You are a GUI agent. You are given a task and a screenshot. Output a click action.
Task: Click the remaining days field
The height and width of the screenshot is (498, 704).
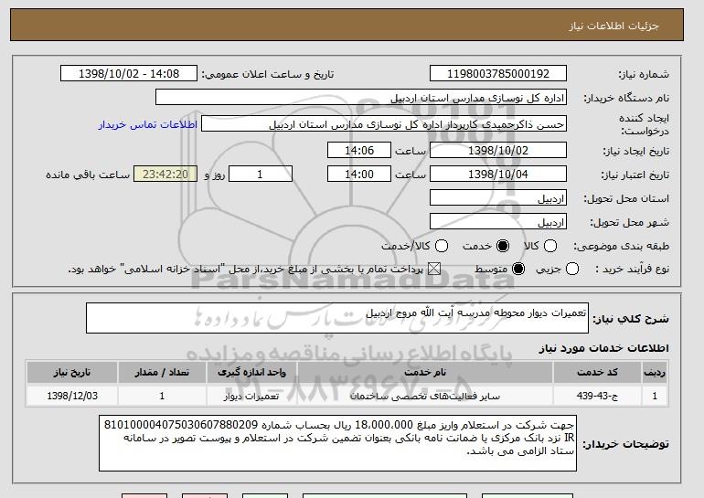tap(261, 175)
